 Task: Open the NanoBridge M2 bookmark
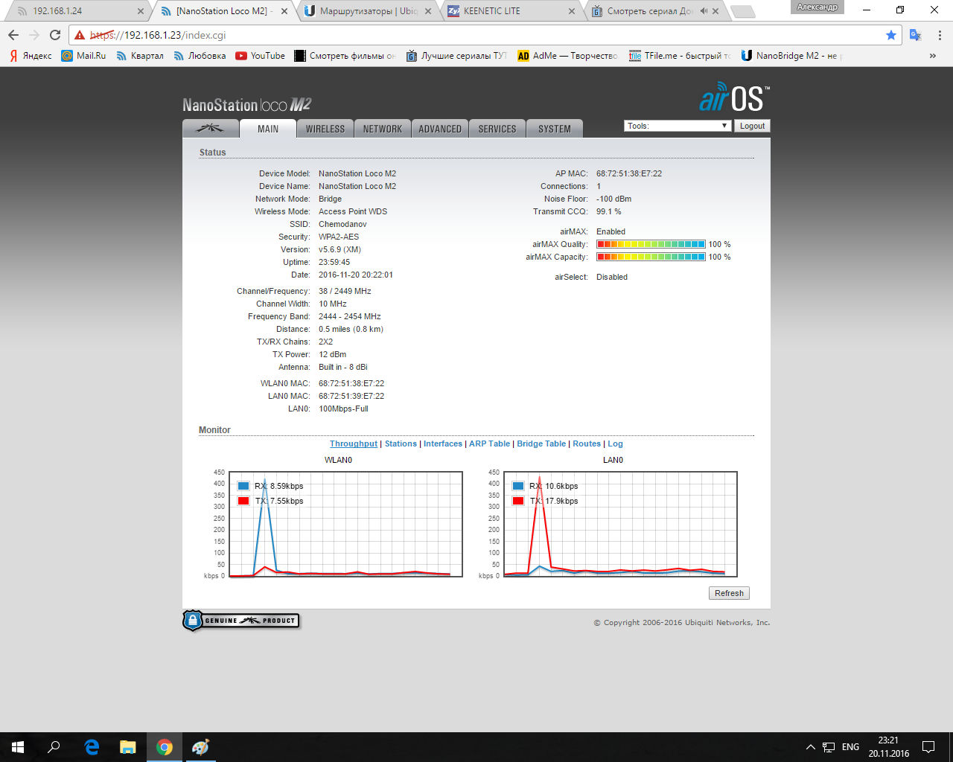pos(791,56)
